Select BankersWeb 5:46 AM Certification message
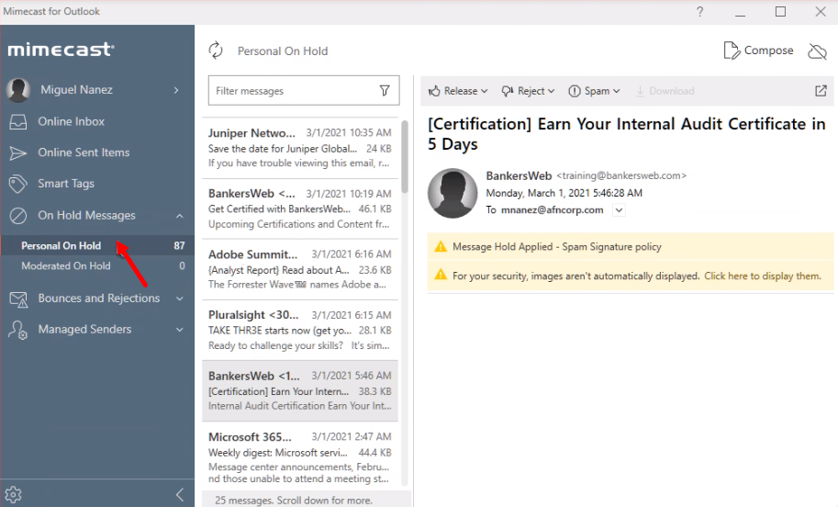The image size is (838, 507). [x=300, y=391]
